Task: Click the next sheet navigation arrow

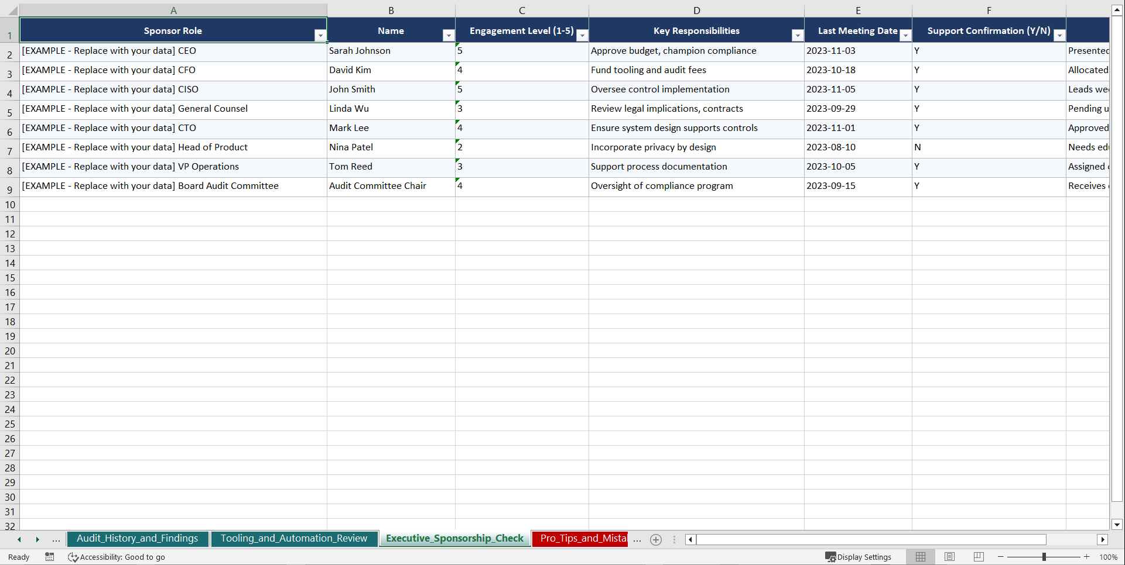Action: tap(37, 539)
